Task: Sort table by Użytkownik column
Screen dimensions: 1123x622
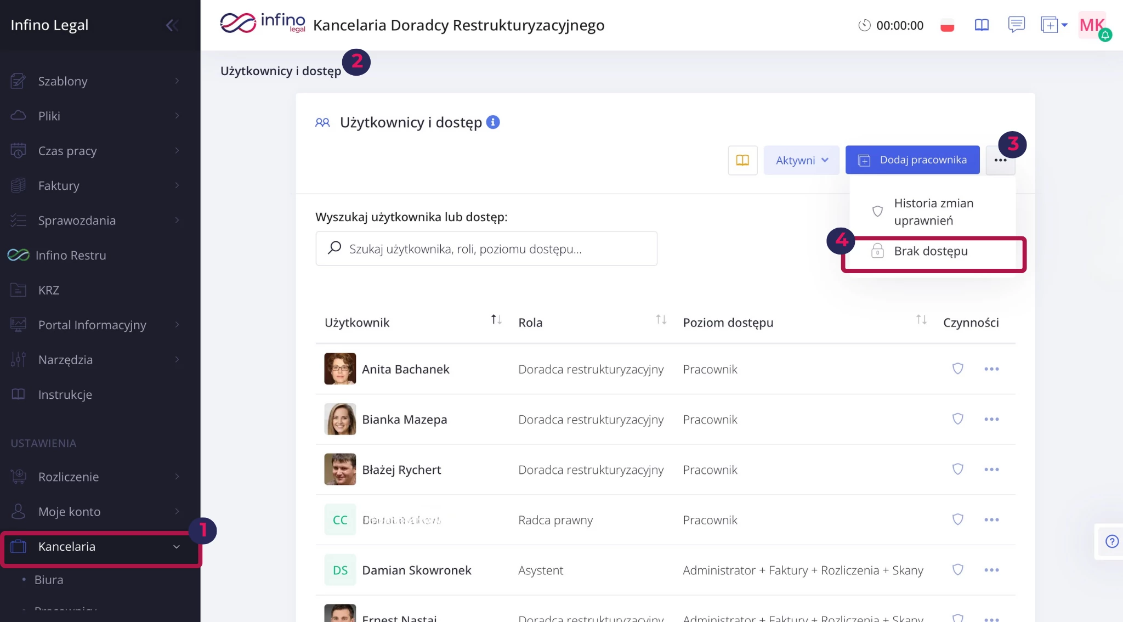Action: (496, 320)
